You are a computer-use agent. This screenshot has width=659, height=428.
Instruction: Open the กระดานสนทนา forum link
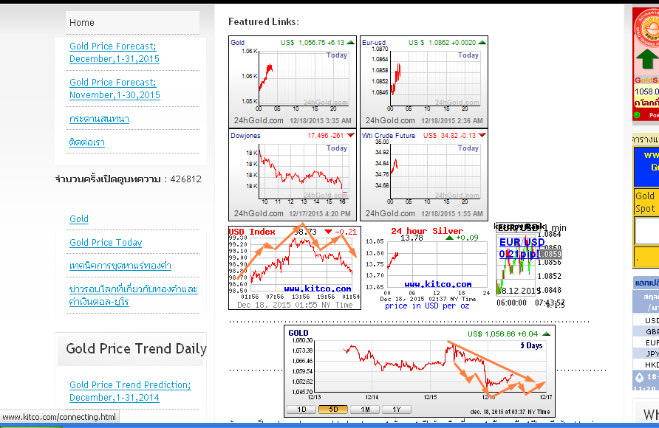[99, 119]
